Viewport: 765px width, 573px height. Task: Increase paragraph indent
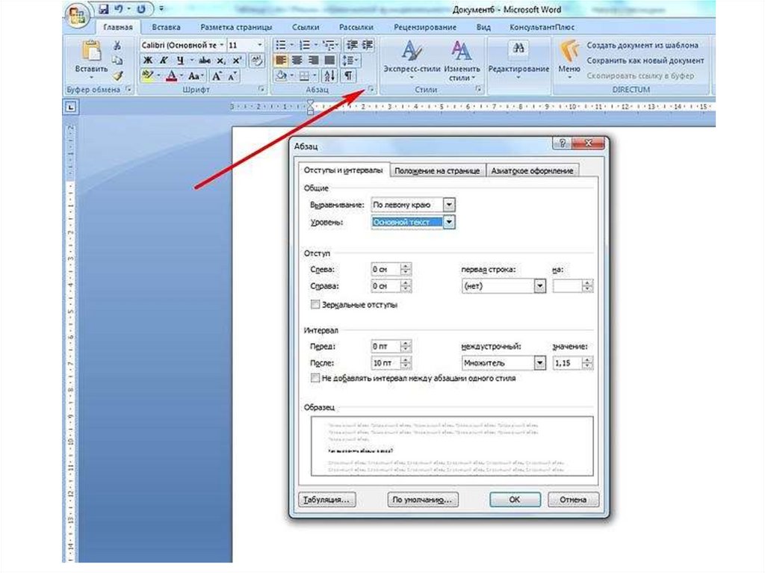click(368, 45)
